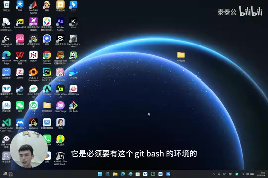
Task: Open Microsoft Edge from the taskbar
Action: [123, 174]
